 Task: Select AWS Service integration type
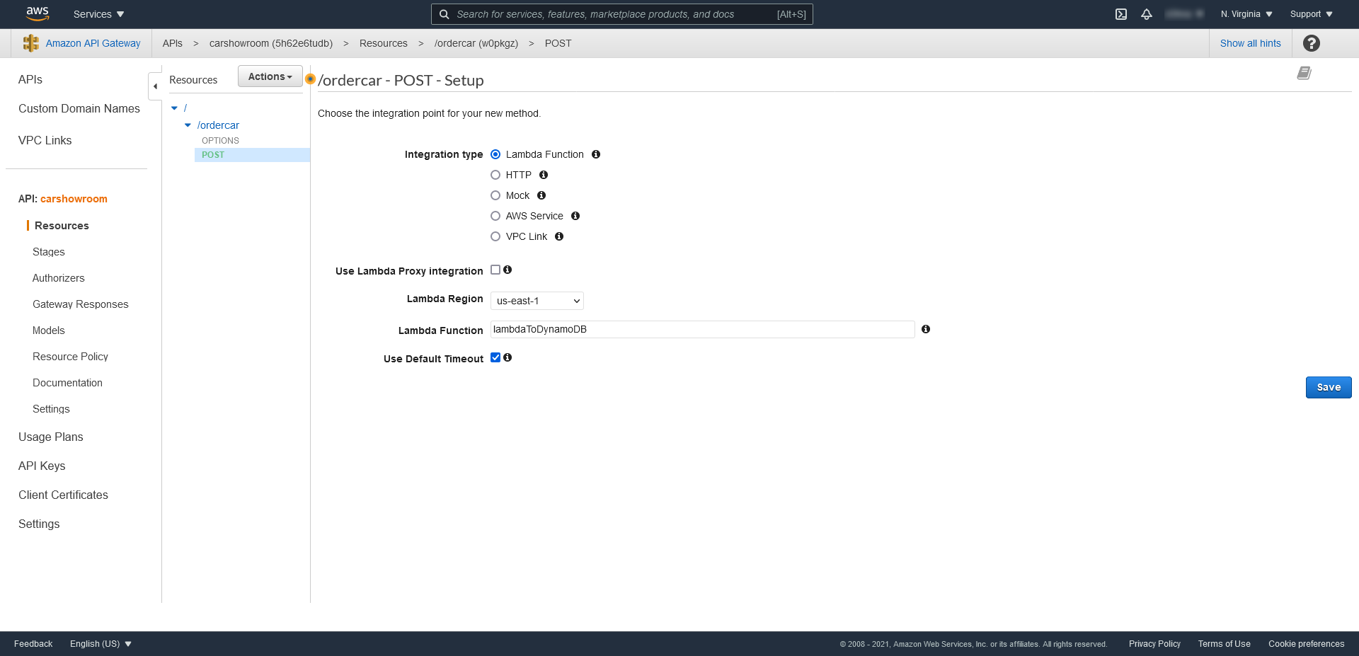click(495, 216)
